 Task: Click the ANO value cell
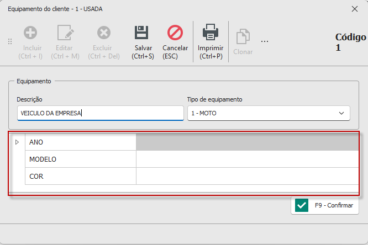pyautogui.click(x=248, y=142)
